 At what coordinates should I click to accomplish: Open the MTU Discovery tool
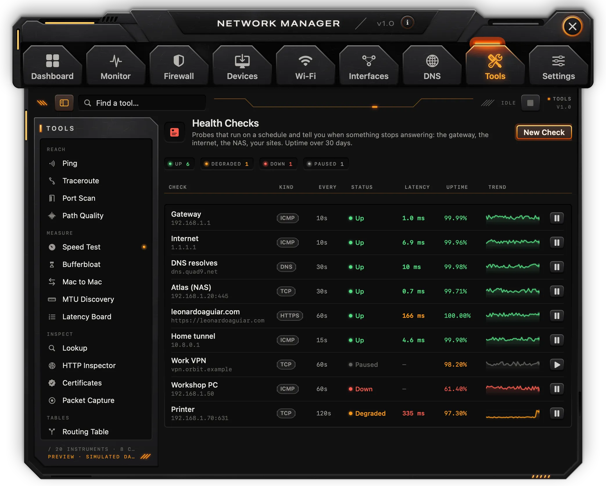96,299
